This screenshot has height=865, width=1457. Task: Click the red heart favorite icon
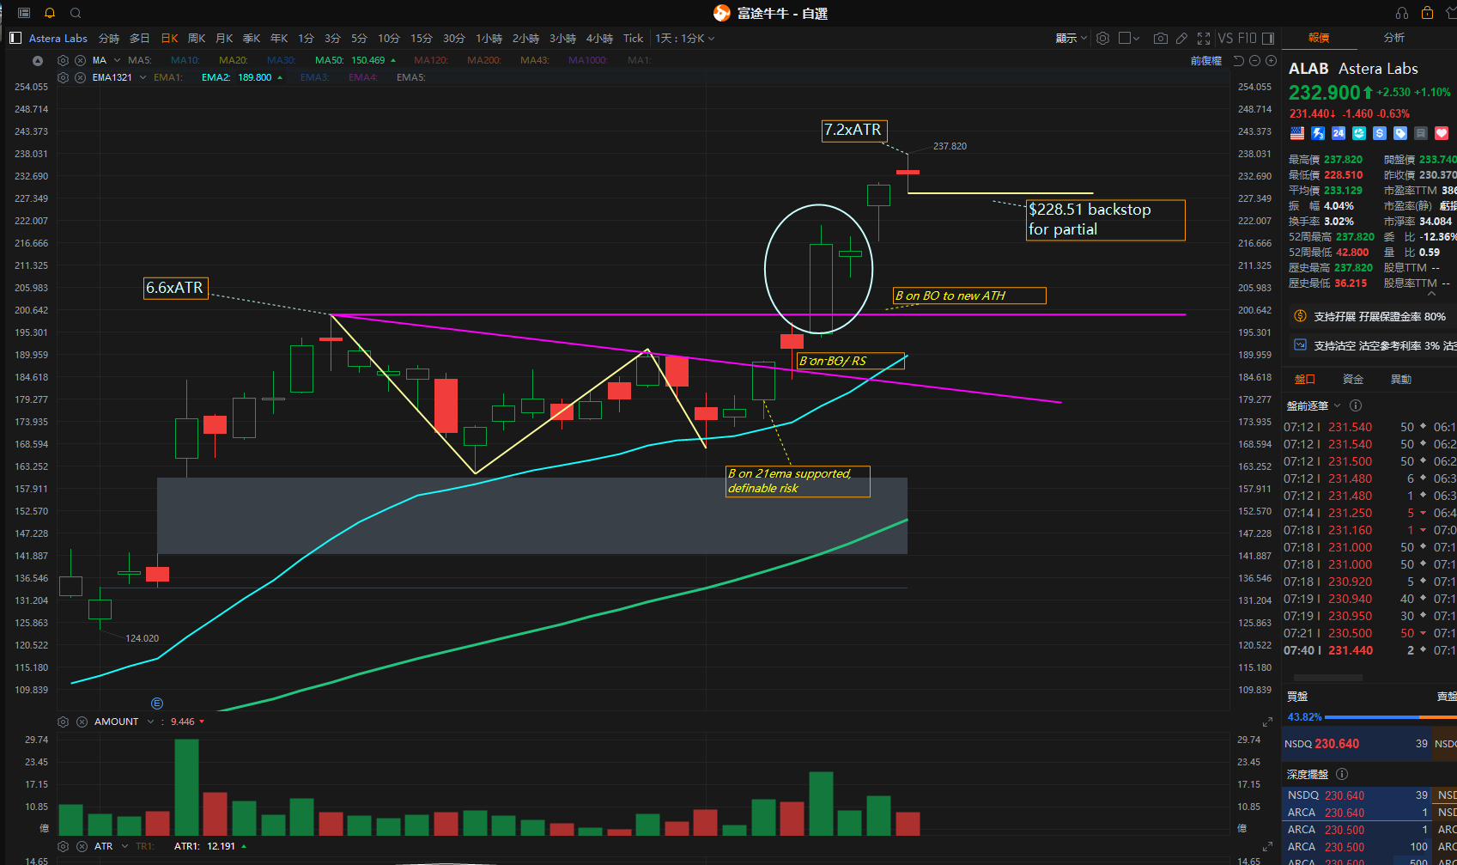tap(1442, 133)
